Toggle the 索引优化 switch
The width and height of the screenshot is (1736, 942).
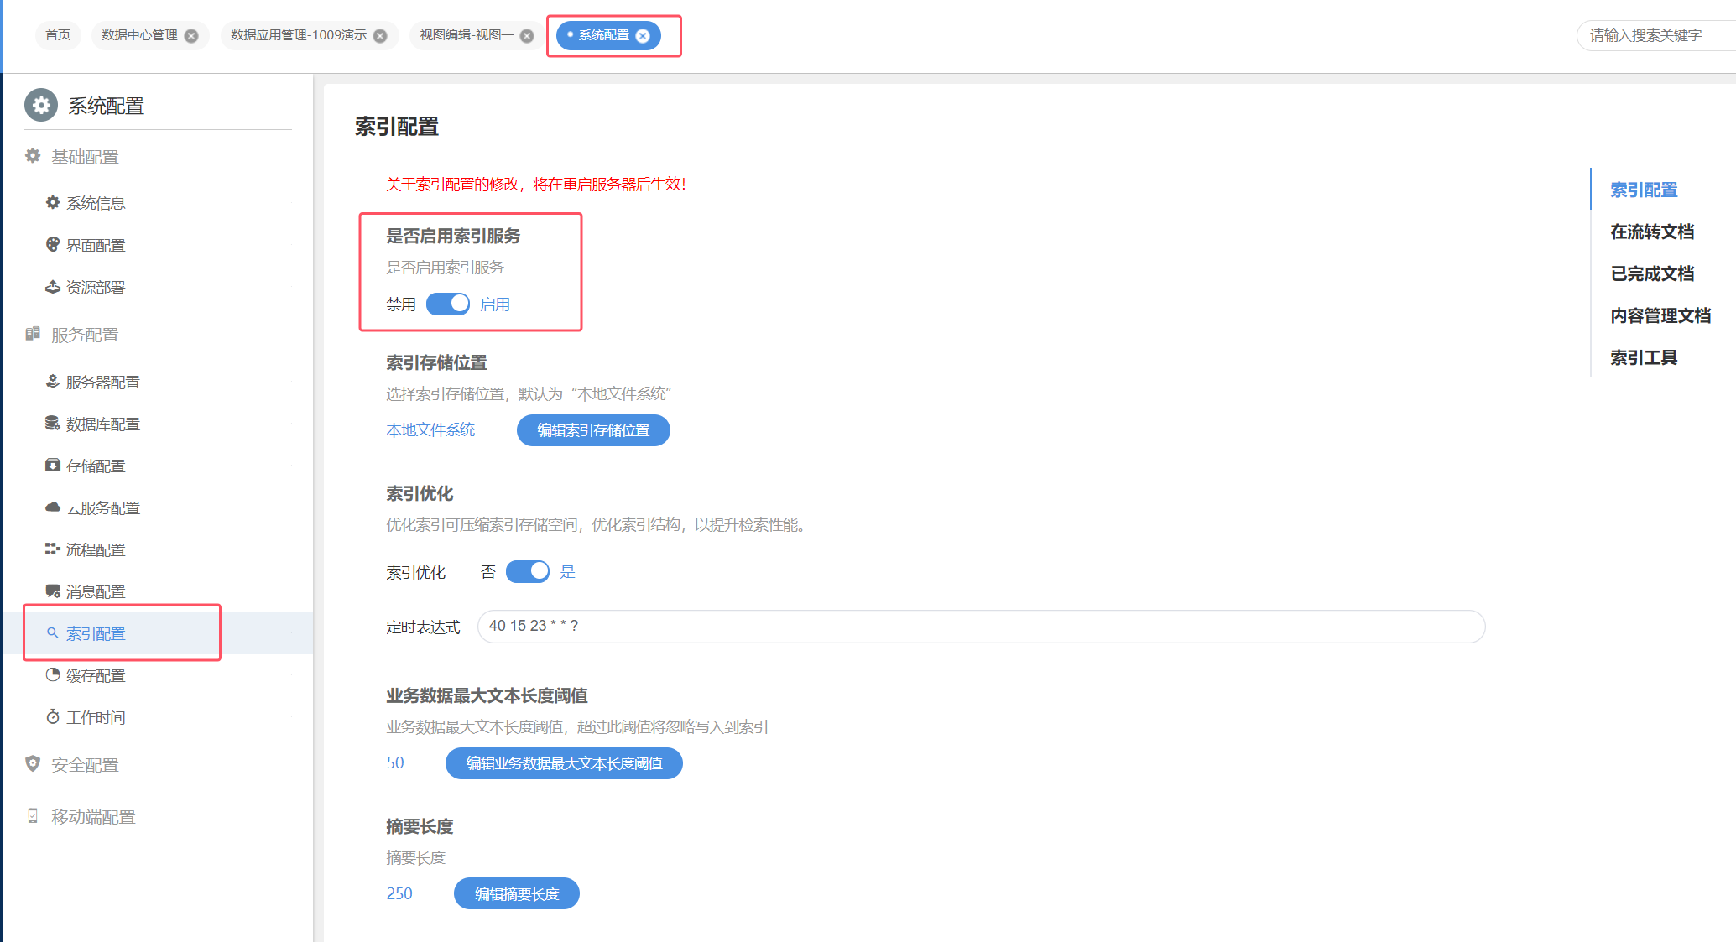527,571
